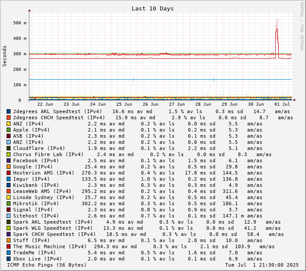Click the 'Hosterion AMS (IPv4)' legend name
This screenshot has width=306, height=271.
(x=44, y=173)
